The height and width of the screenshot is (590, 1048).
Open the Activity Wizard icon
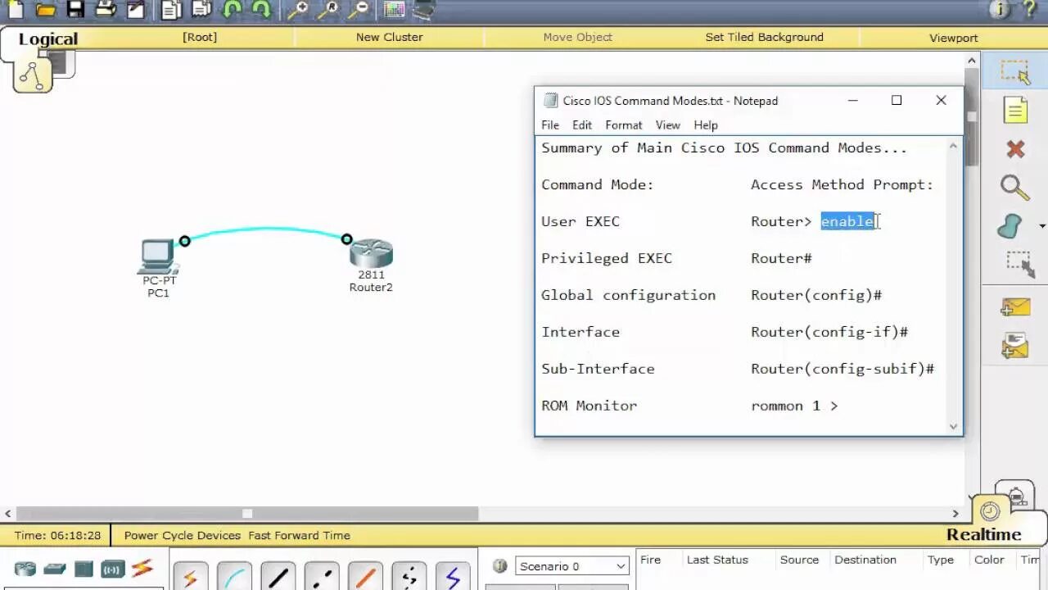(x=135, y=10)
